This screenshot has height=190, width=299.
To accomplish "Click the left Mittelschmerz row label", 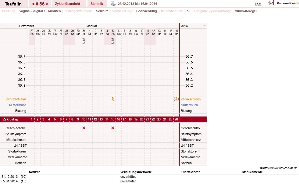I will click(x=16, y=140).
